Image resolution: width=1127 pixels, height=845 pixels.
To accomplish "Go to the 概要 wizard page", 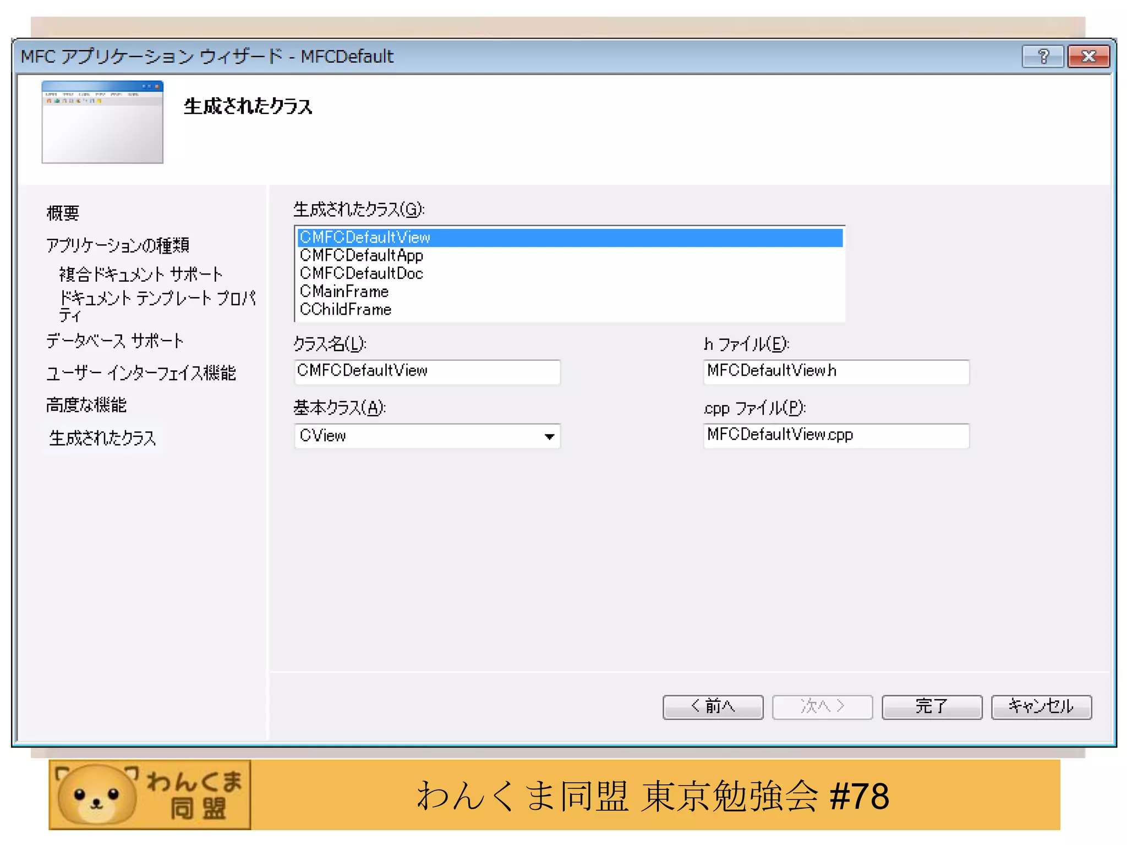I will (63, 213).
